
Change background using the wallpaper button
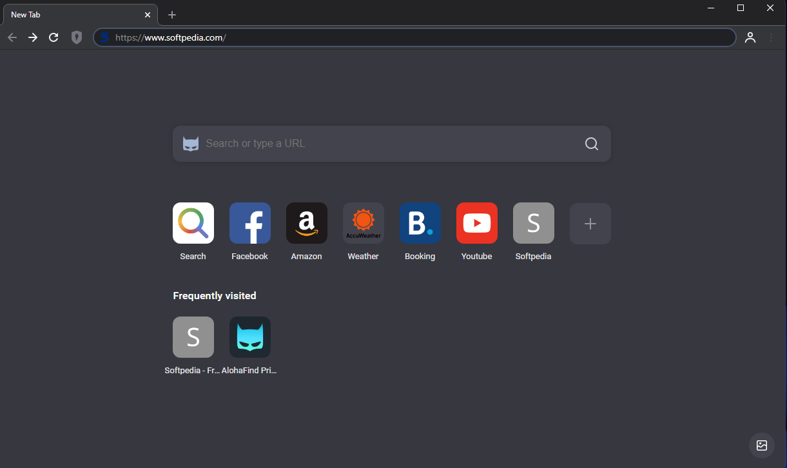click(762, 445)
